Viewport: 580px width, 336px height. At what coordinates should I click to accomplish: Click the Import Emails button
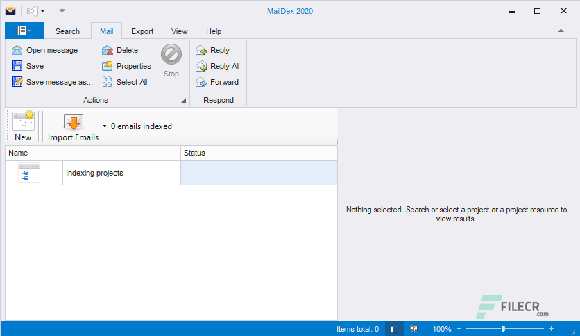74,127
